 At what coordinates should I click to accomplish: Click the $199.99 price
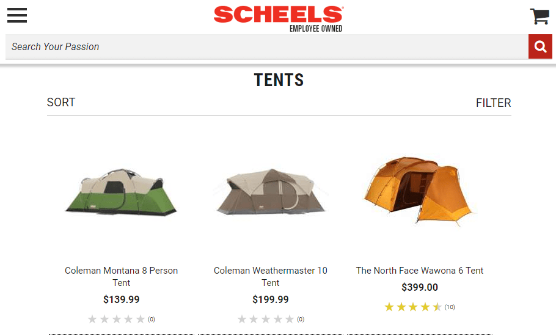click(271, 299)
